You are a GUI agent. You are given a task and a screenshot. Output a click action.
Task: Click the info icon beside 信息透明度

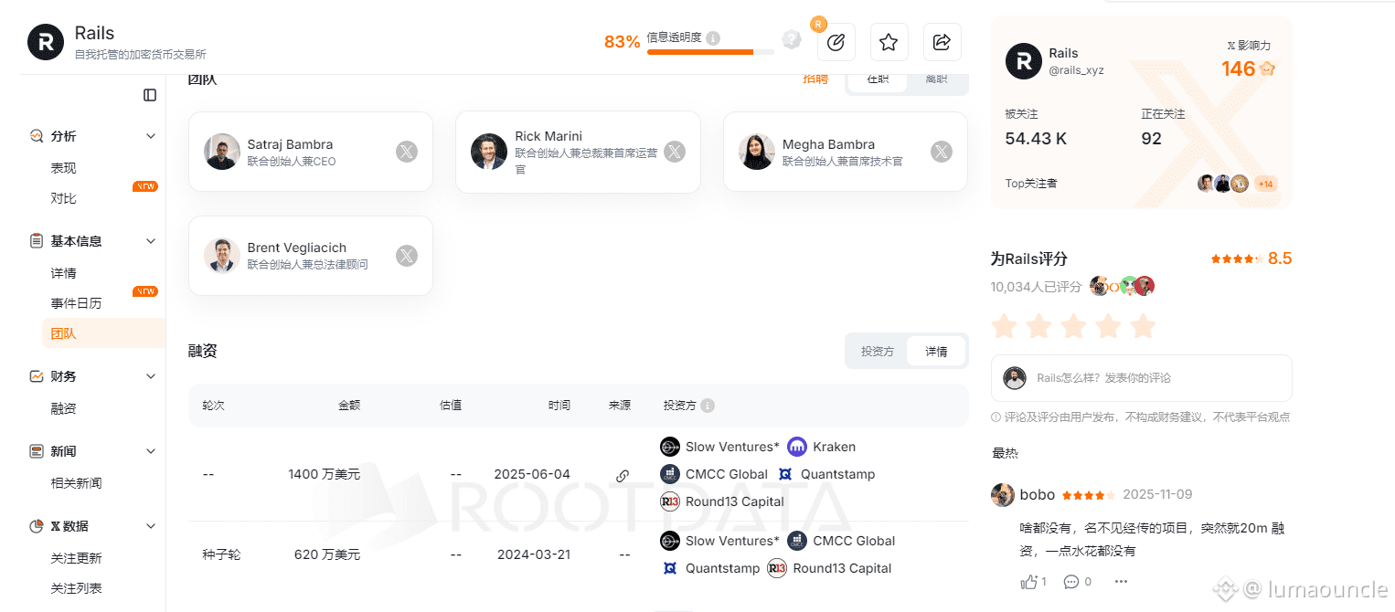[x=713, y=38]
